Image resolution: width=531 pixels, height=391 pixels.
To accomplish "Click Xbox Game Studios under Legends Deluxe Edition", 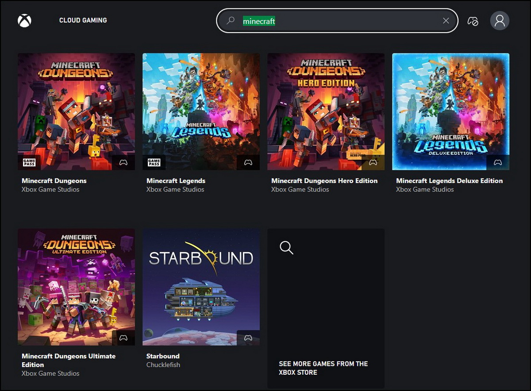I will point(425,190).
